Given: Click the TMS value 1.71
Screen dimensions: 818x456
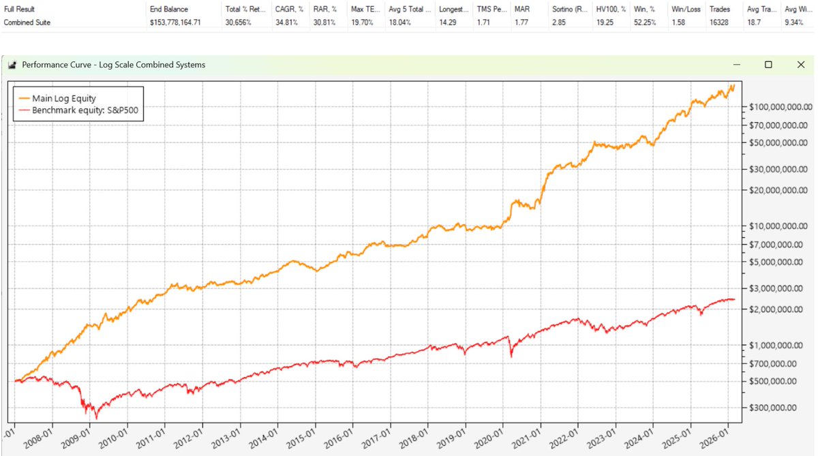Looking at the screenshot, I should click(484, 22).
